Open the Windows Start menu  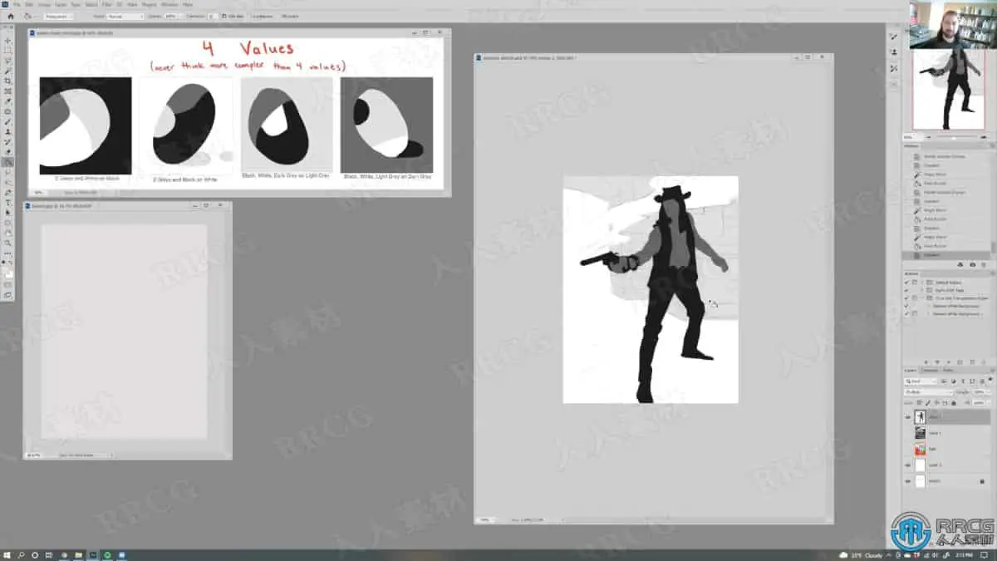click(x=7, y=554)
